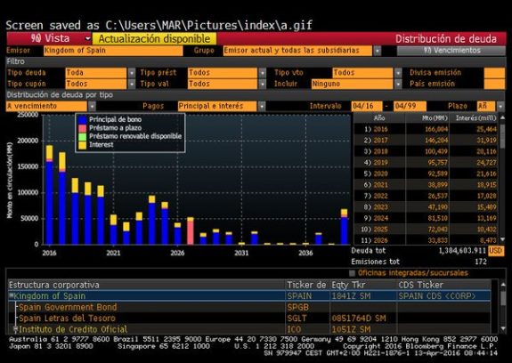
Task: Select table row 6) 2021
Action: pos(427,184)
